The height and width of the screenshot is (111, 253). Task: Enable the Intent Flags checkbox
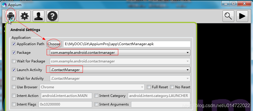click(x=14, y=104)
